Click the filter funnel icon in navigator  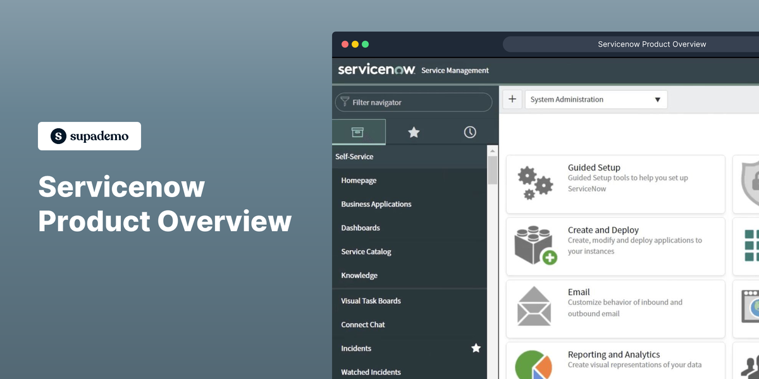click(x=345, y=102)
